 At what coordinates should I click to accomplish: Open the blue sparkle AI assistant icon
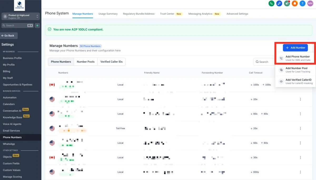[279, 3]
